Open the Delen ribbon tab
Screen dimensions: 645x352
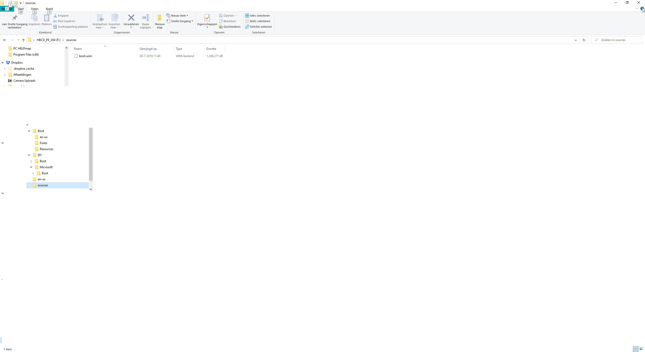pos(35,9)
